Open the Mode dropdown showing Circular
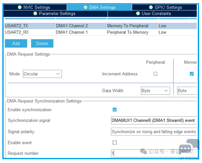This screenshot has width=202, height=163. [42, 74]
